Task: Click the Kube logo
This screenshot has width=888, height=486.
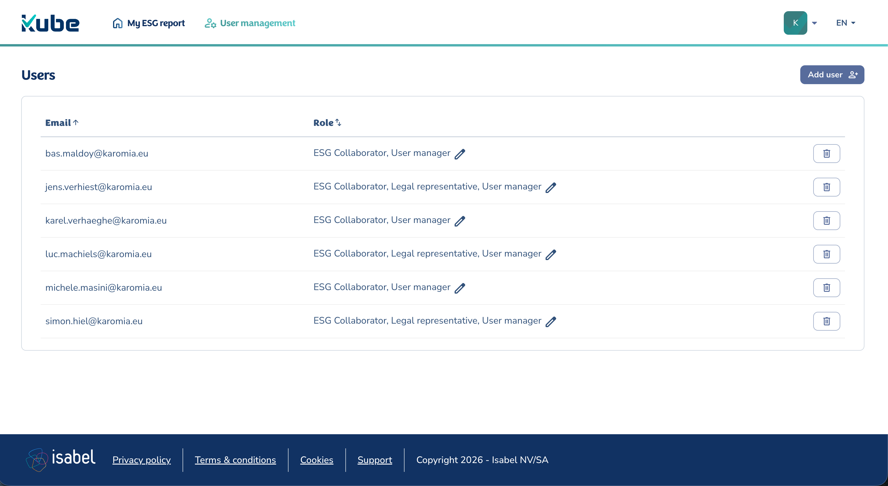Action: pos(50,22)
